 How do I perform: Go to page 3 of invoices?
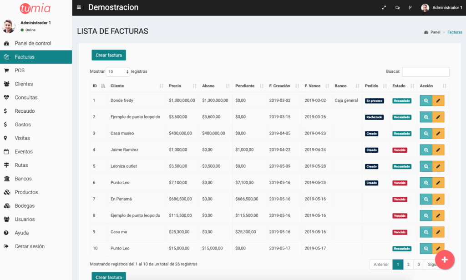point(419,264)
